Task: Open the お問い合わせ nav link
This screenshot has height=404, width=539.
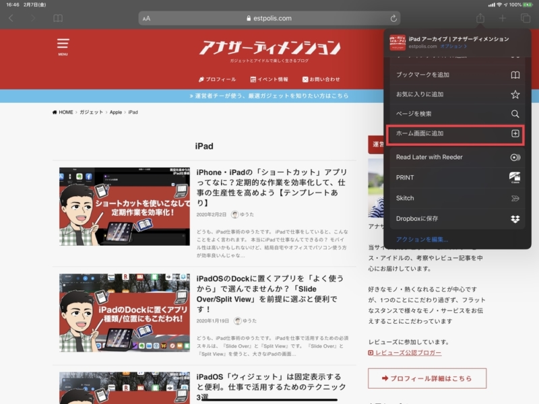Action: pos(321,79)
